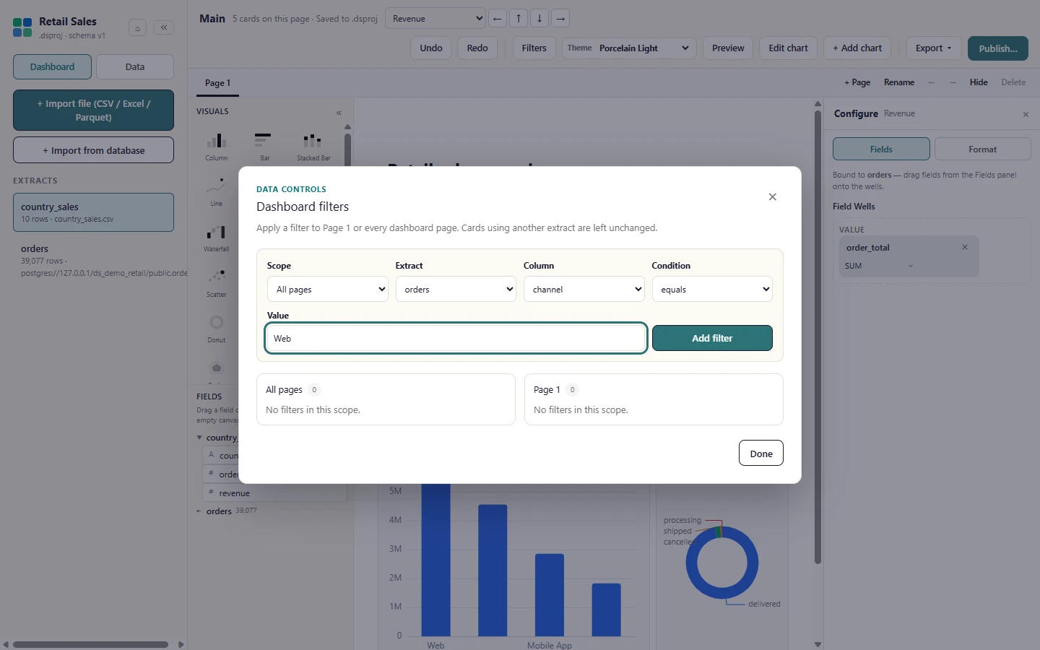Select the country_sales extract
Image resolution: width=1040 pixels, height=650 pixels.
click(x=93, y=212)
